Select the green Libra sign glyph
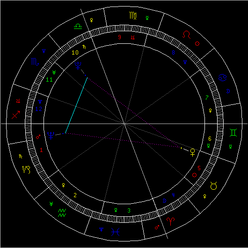 coord(78,27)
